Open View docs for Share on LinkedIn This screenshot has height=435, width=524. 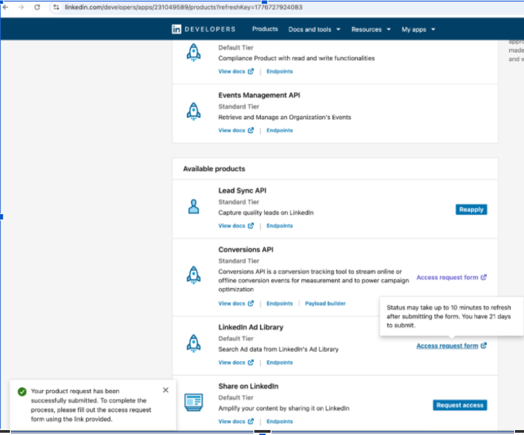coord(236,421)
